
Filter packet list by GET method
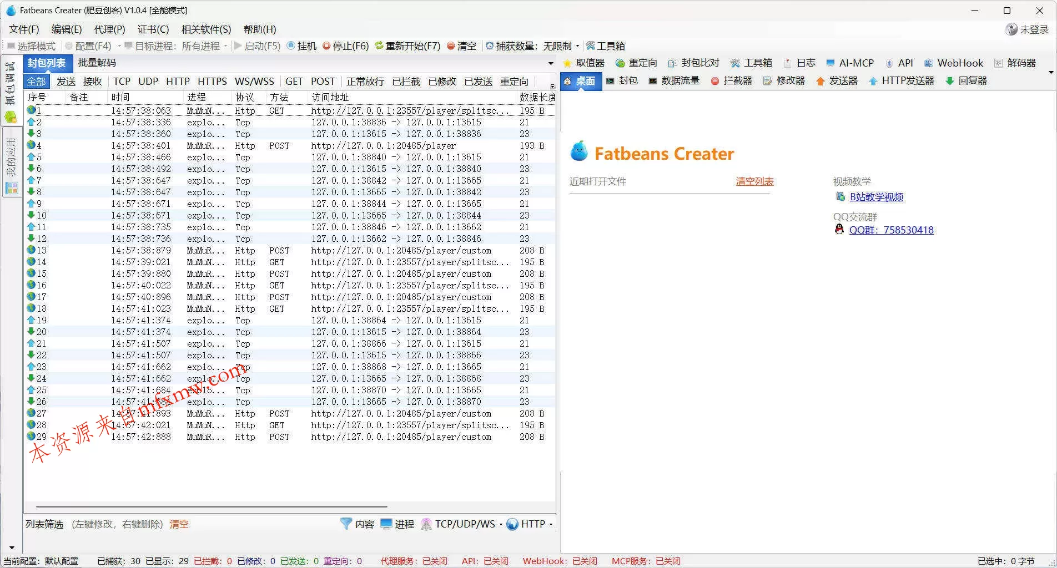point(294,82)
